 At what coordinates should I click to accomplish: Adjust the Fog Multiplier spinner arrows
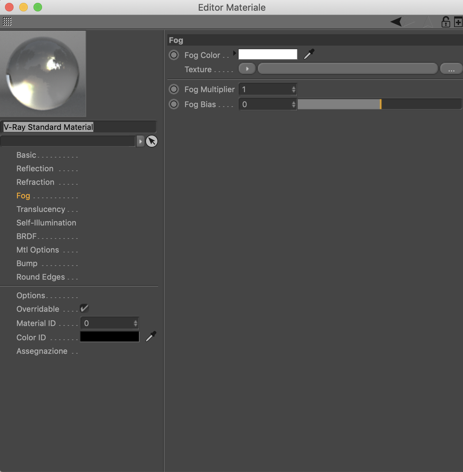[x=293, y=89]
